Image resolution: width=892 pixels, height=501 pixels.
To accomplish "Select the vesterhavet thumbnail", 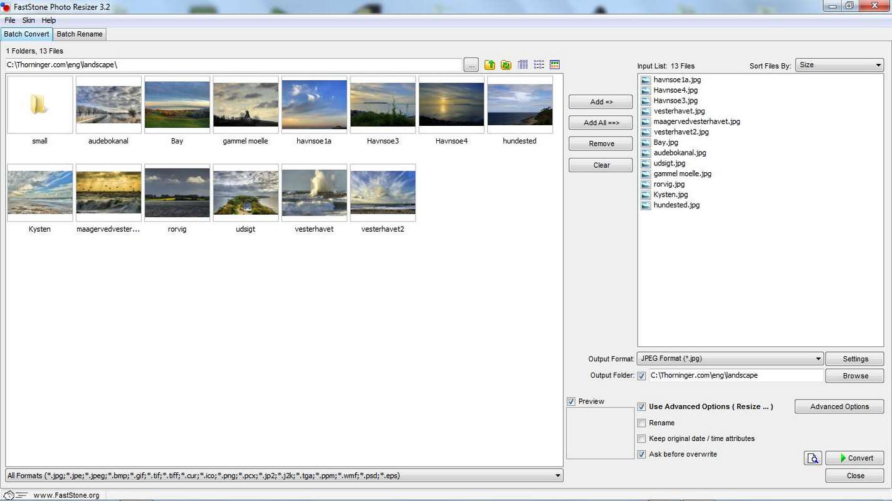I will point(314,194).
